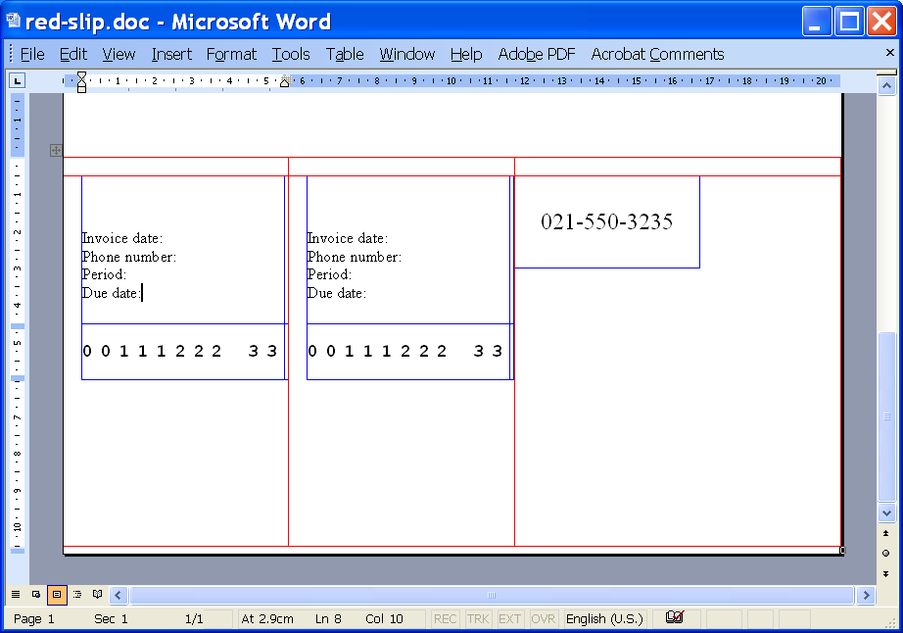Click 'Invoice date:' in the second column
Screen dimensions: 903x633
348,238
